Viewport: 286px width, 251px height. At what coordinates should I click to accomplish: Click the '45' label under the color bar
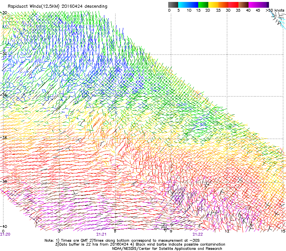pyautogui.click(x=258, y=10)
